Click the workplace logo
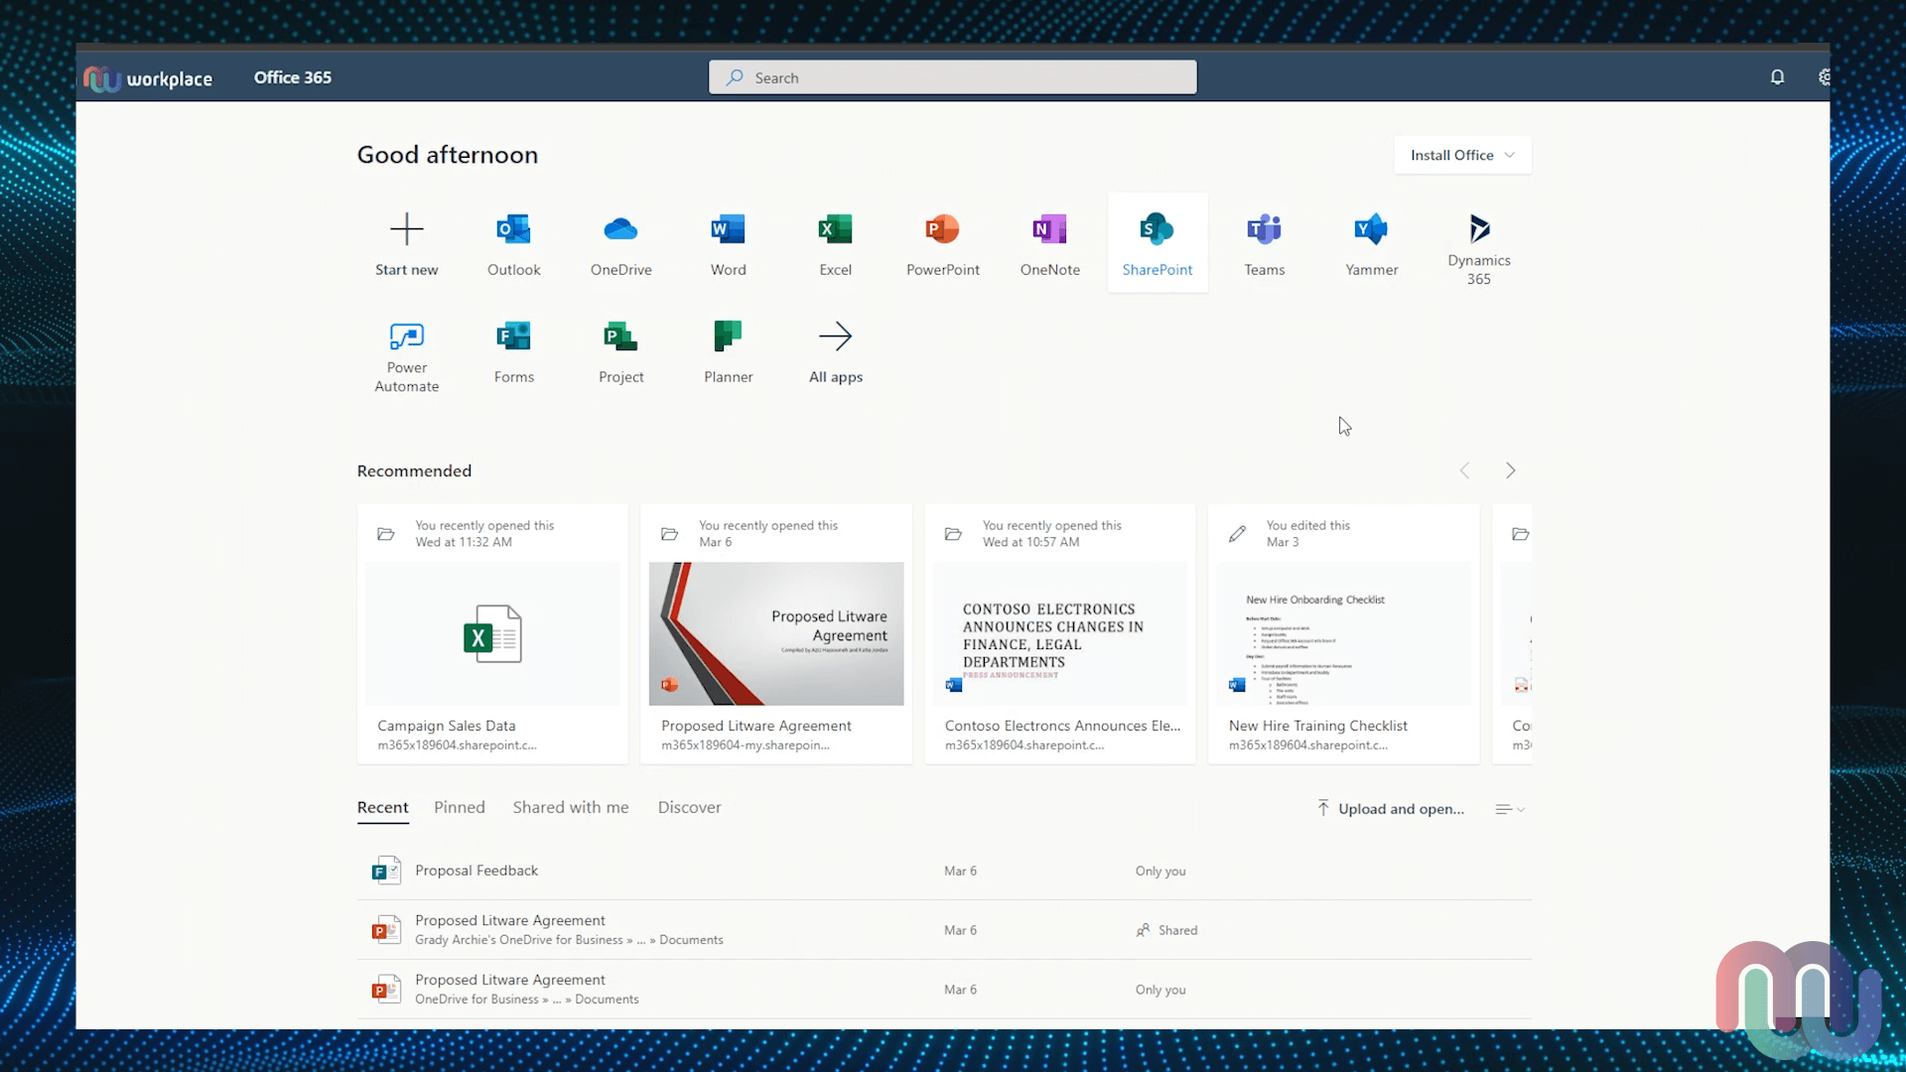This screenshot has width=1906, height=1072. (x=148, y=78)
